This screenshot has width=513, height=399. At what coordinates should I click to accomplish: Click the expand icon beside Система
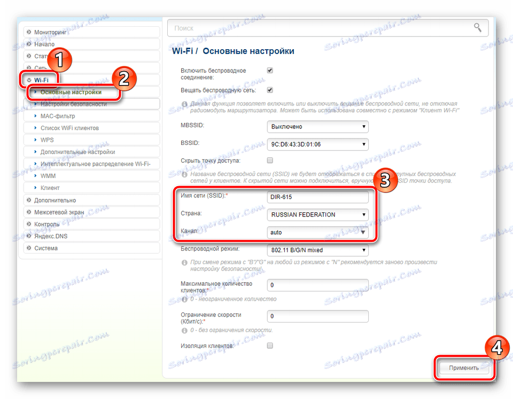pos(29,248)
